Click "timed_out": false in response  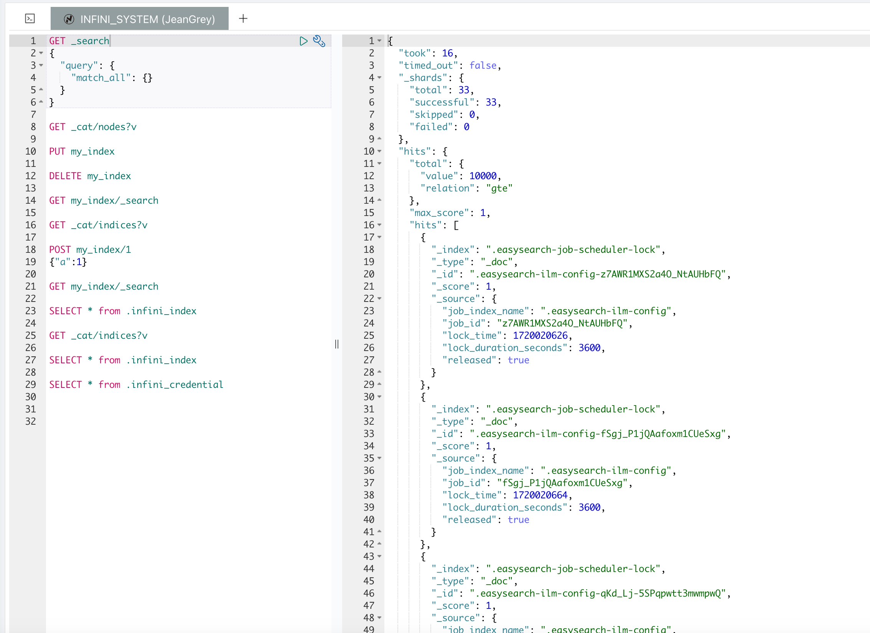pos(450,66)
